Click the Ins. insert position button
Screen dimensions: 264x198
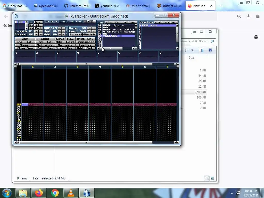38,22
